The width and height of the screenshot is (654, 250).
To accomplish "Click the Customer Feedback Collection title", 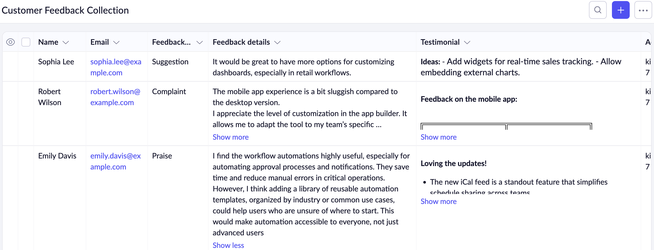I will (65, 10).
